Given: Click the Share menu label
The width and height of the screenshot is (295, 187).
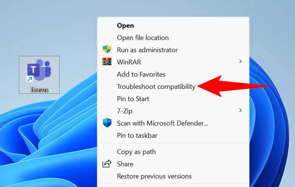Looking at the screenshot, I should [x=125, y=164].
